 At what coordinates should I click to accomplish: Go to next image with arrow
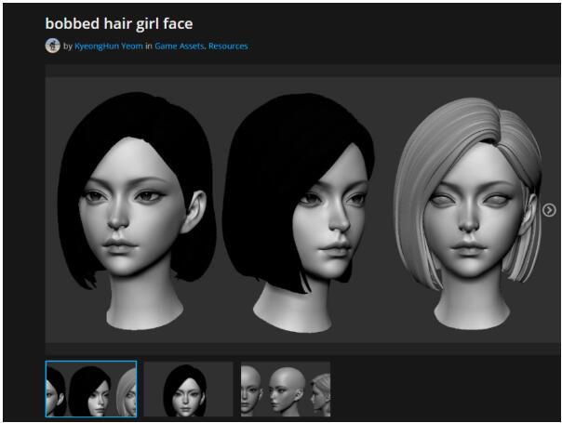pyautogui.click(x=549, y=210)
